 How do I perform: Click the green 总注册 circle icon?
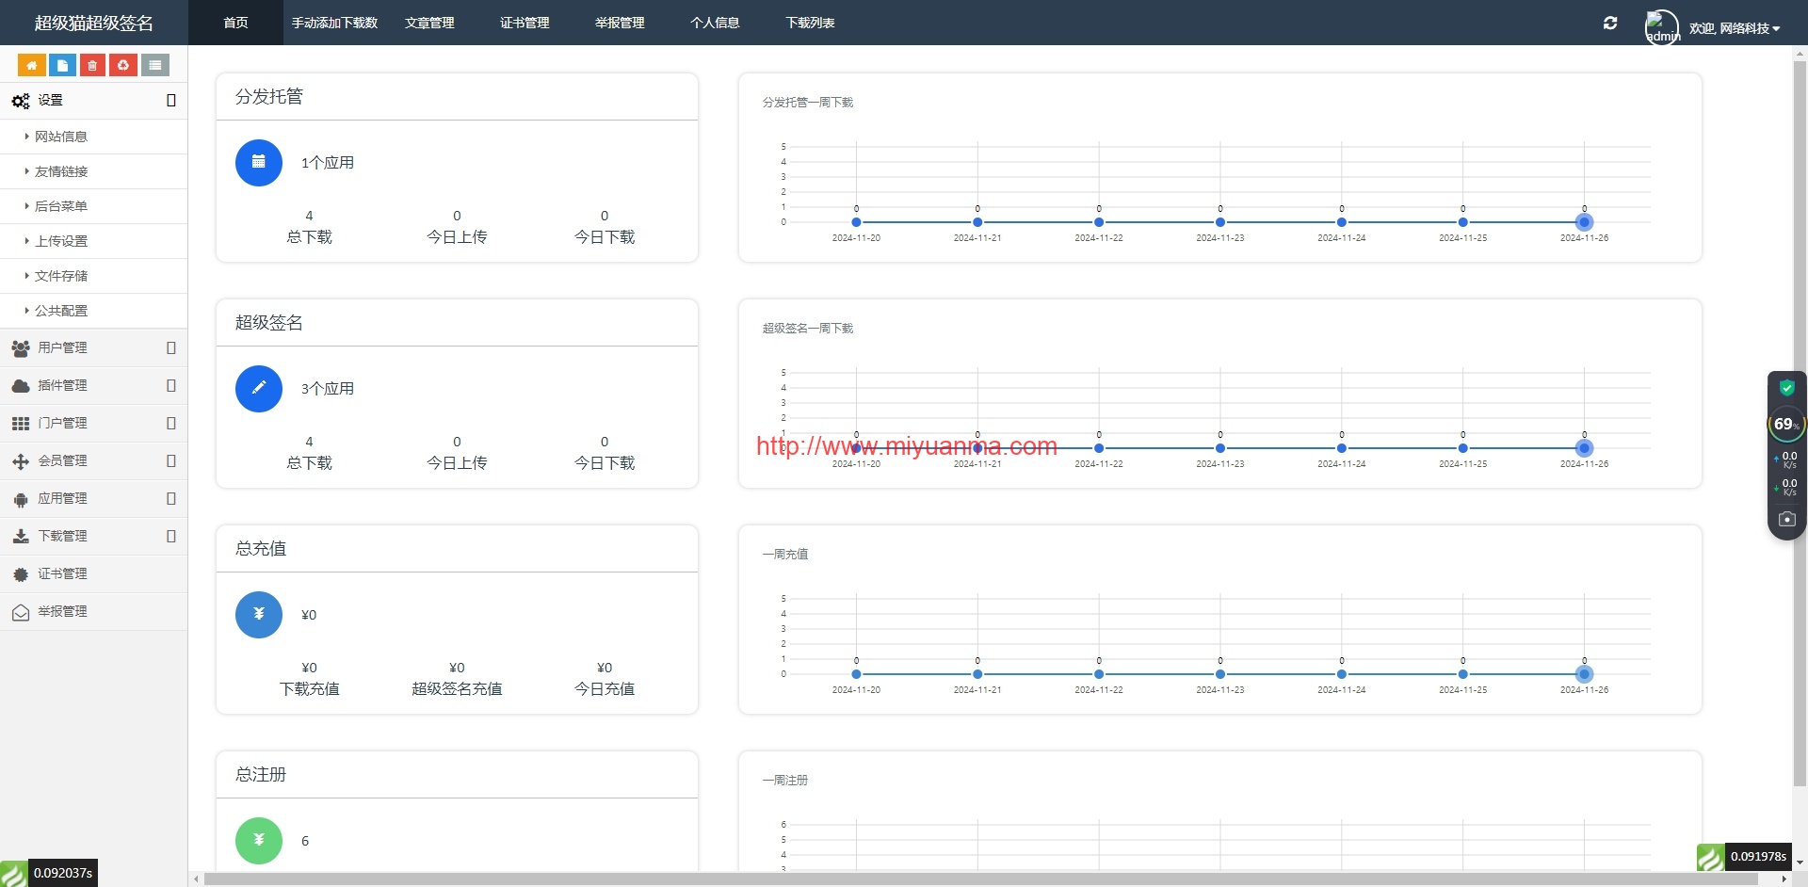259,841
